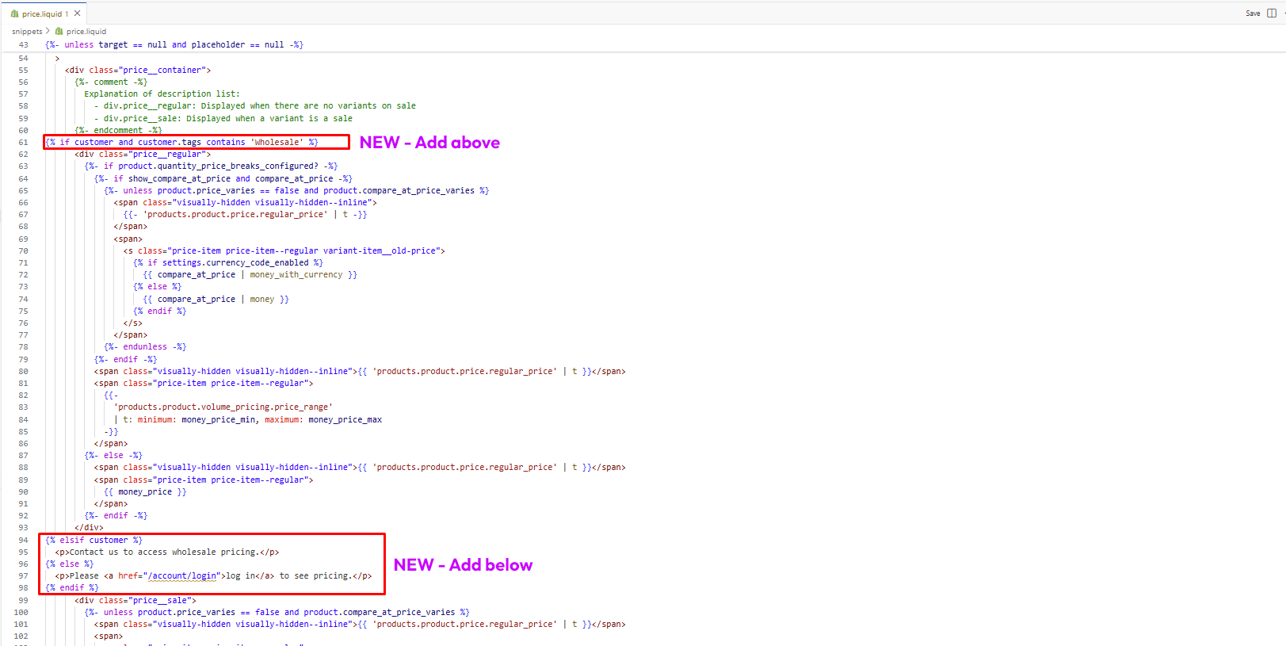Click unless product.price_varies on line 65

[296, 190]
